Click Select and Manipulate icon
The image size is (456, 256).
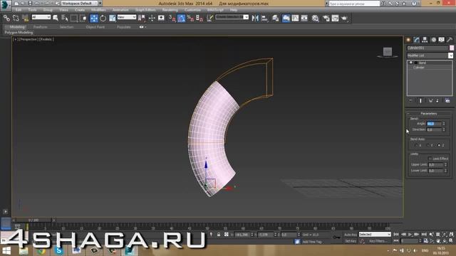(152, 18)
